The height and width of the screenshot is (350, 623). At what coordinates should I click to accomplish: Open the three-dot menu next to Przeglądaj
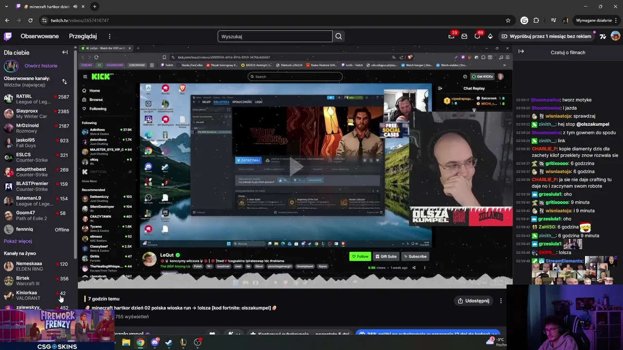[110, 36]
